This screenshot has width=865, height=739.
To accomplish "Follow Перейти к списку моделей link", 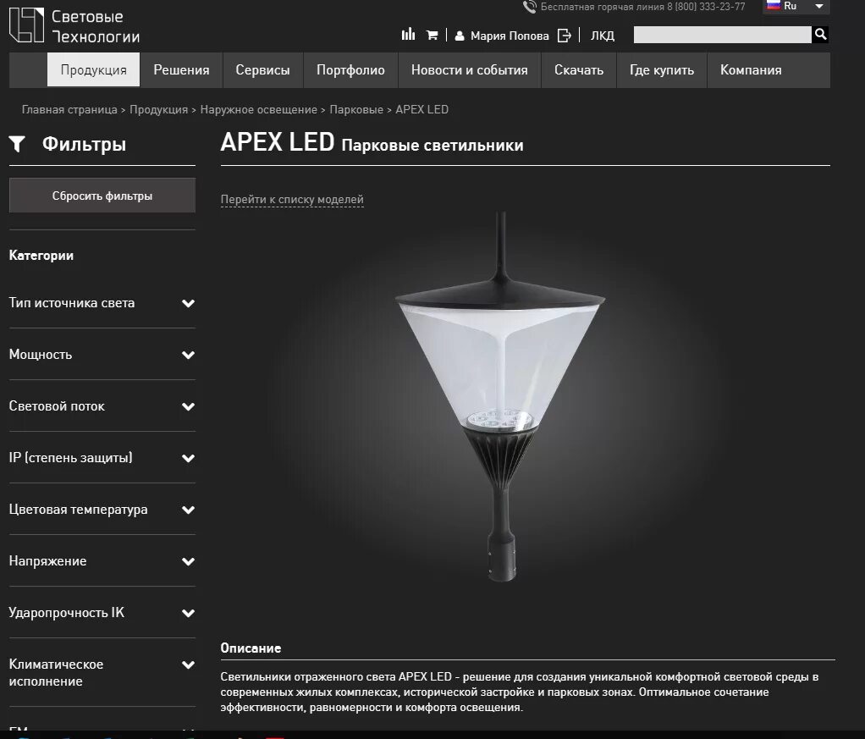I will (292, 199).
